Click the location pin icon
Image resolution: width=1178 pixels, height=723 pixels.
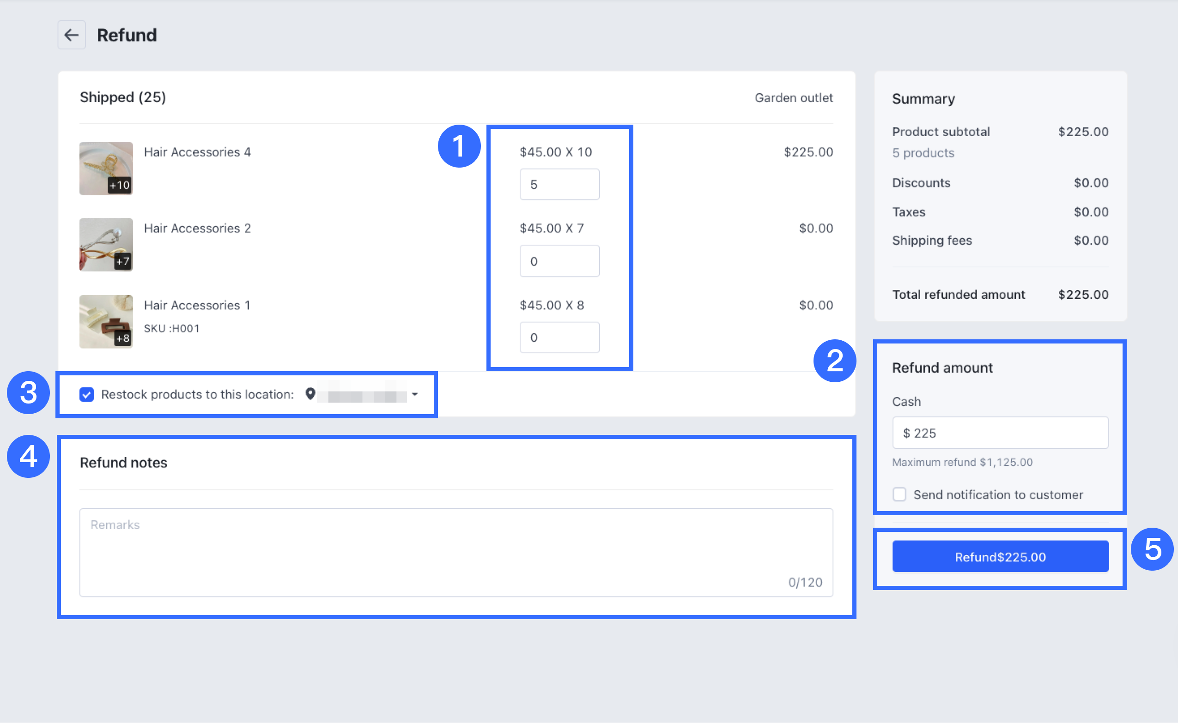(310, 394)
